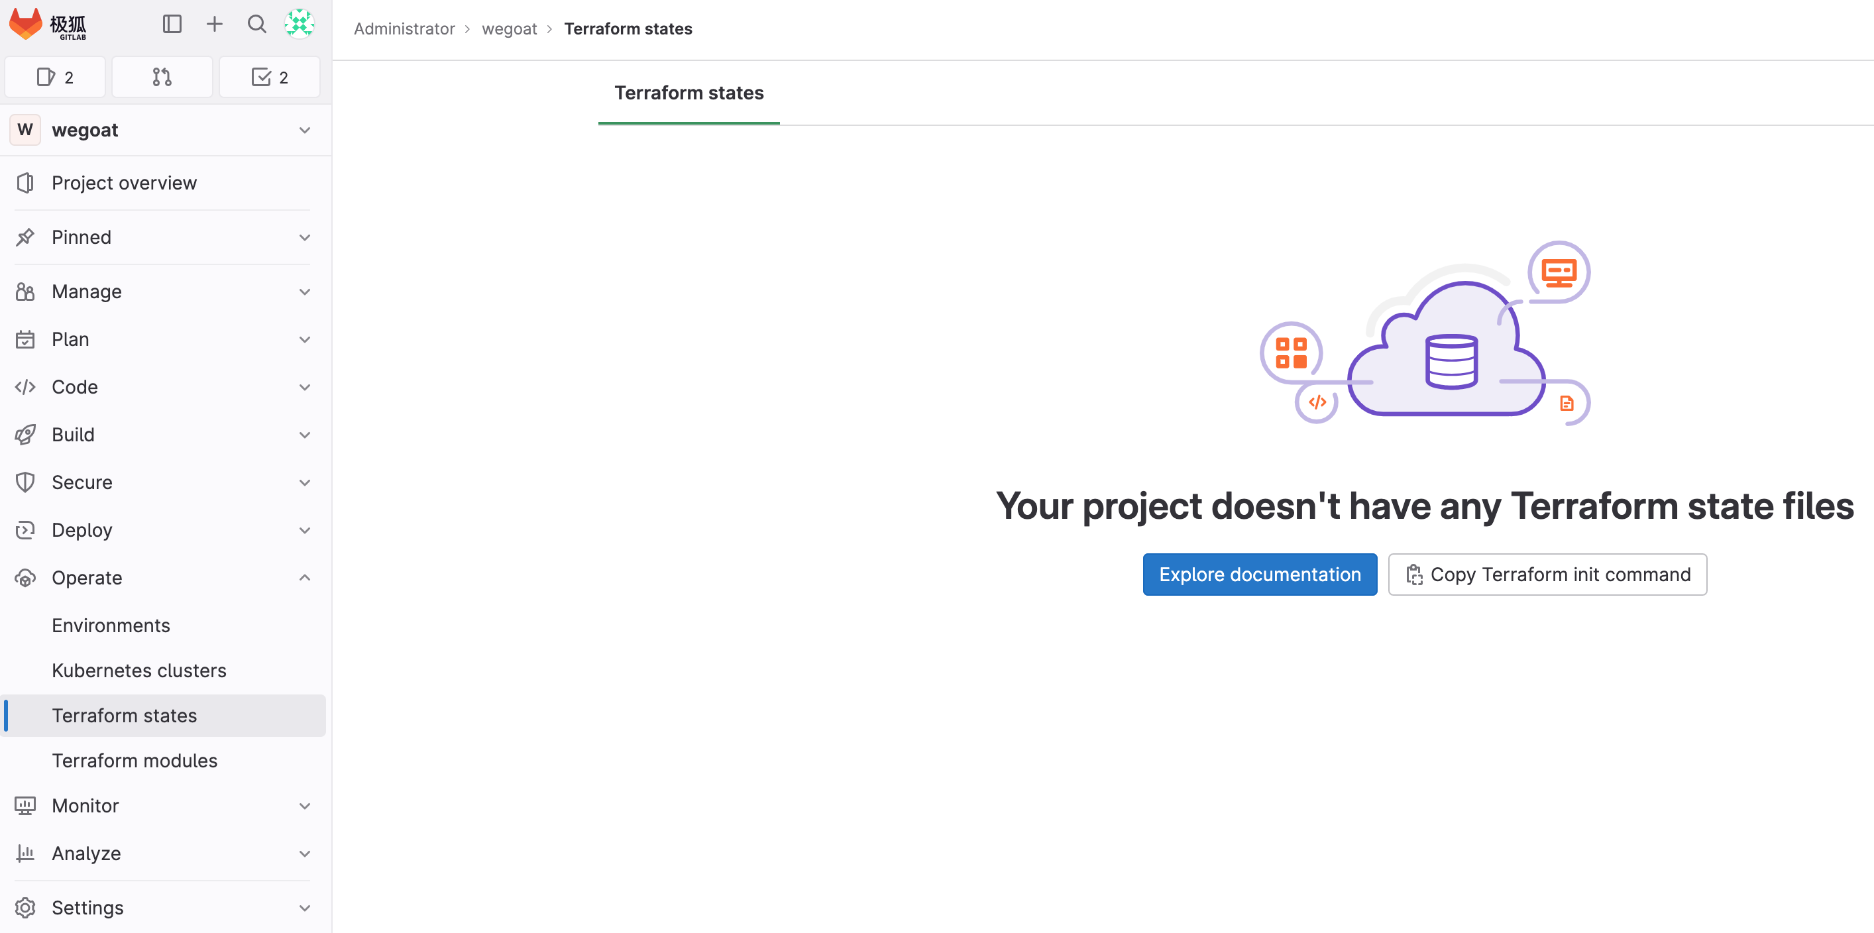Image resolution: width=1874 pixels, height=933 pixels.
Task: Click Explore documentation button
Action: click(x=1259, y=575)
